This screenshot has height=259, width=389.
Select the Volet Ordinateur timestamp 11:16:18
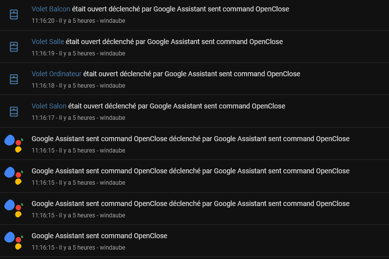point(43,86)
